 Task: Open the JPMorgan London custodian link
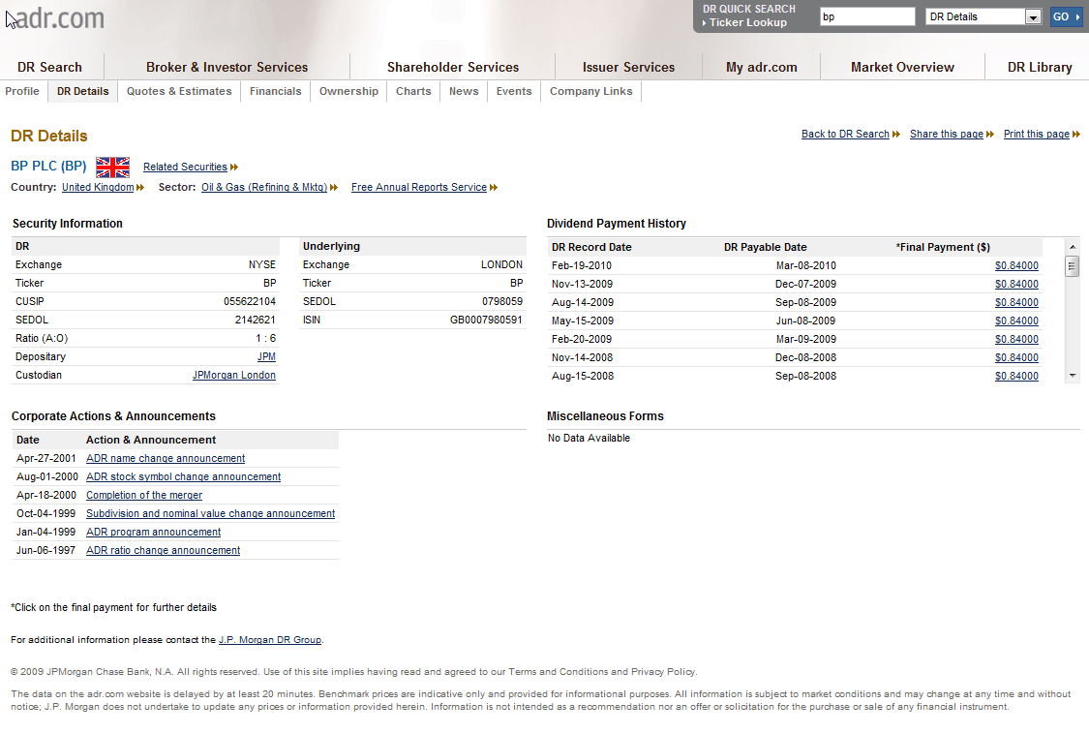[233, 376]
